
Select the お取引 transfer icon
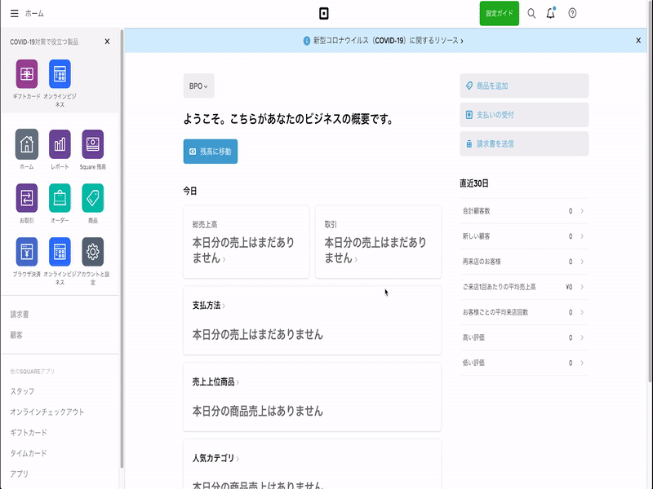[x=27, y=198]
